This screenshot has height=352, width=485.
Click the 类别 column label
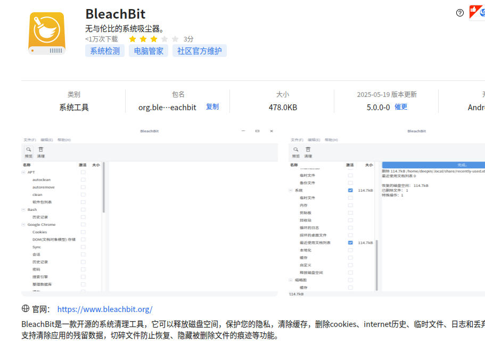[x=74, y=94]
